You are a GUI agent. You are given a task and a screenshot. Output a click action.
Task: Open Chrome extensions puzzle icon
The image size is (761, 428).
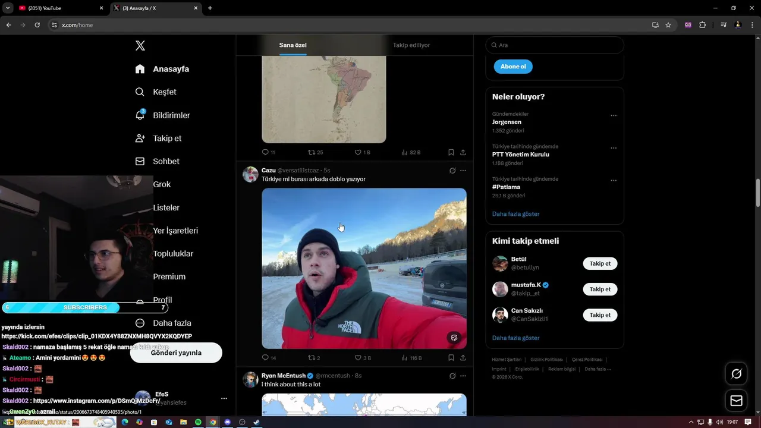point(703,25)
